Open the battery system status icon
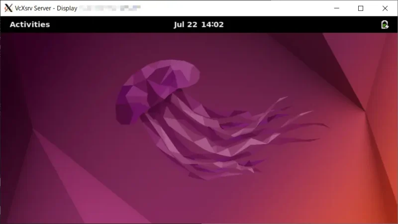Viewport: 398px width, 224px height. pos(385,24)
